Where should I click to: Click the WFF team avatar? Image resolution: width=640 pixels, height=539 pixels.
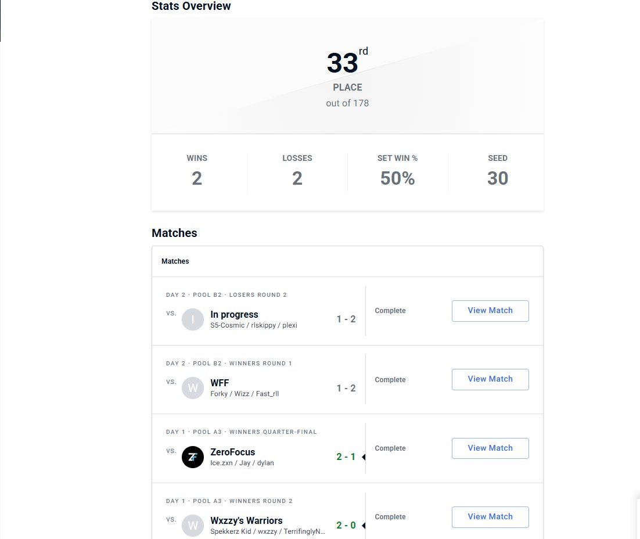coord(193,388)
